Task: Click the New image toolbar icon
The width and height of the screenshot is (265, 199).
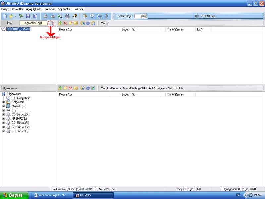Action: [5, 16]
